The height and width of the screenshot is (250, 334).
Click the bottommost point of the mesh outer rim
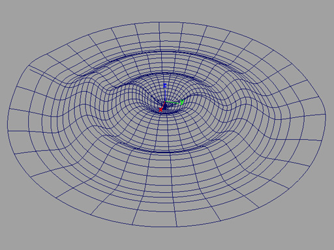(165, 227)
